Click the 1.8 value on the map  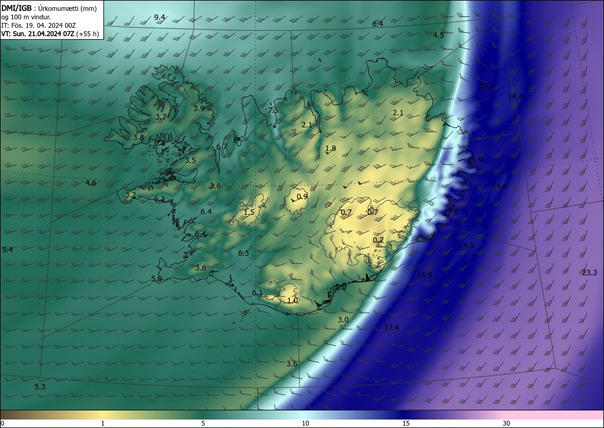coord(330,148)
